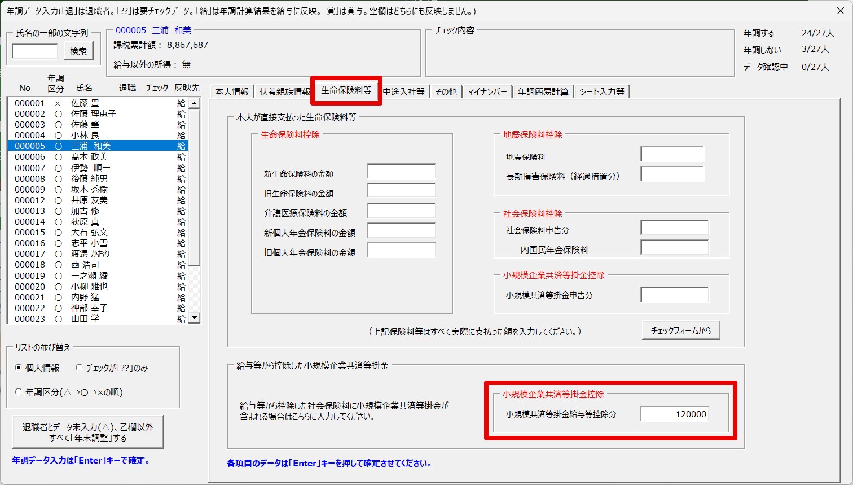Open the 扶養親族情報 tab
Image resolution: width=853 pixels, height=485 pixels.
tap(284, 91)
